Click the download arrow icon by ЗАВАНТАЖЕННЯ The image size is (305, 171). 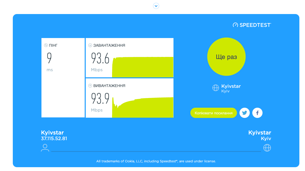click(x=90, y=45)
